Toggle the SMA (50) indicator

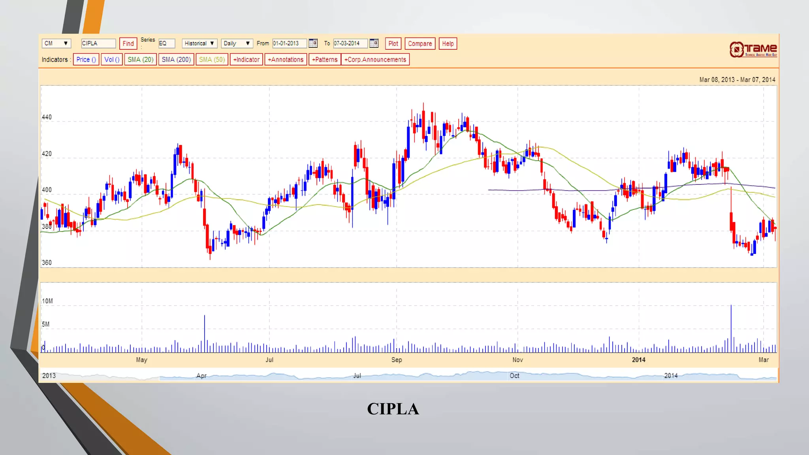(x=212, y=60)
